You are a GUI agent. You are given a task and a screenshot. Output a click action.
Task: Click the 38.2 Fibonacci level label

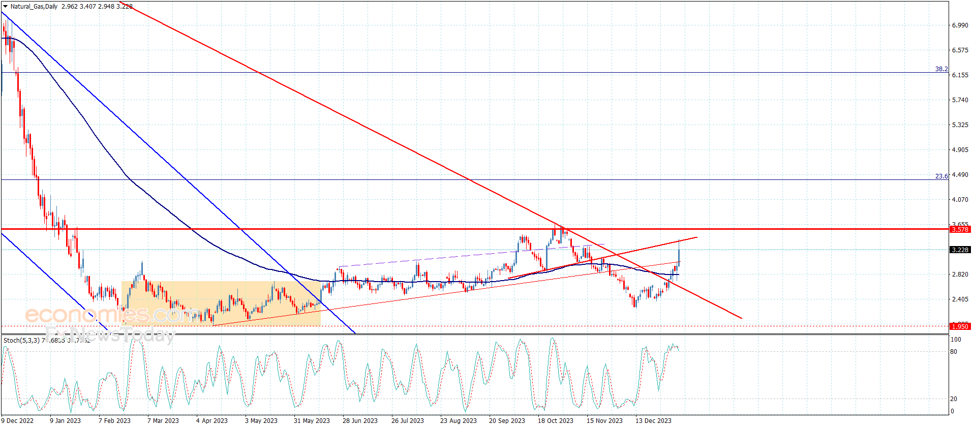pyautogui.click(x=941, y=69)
